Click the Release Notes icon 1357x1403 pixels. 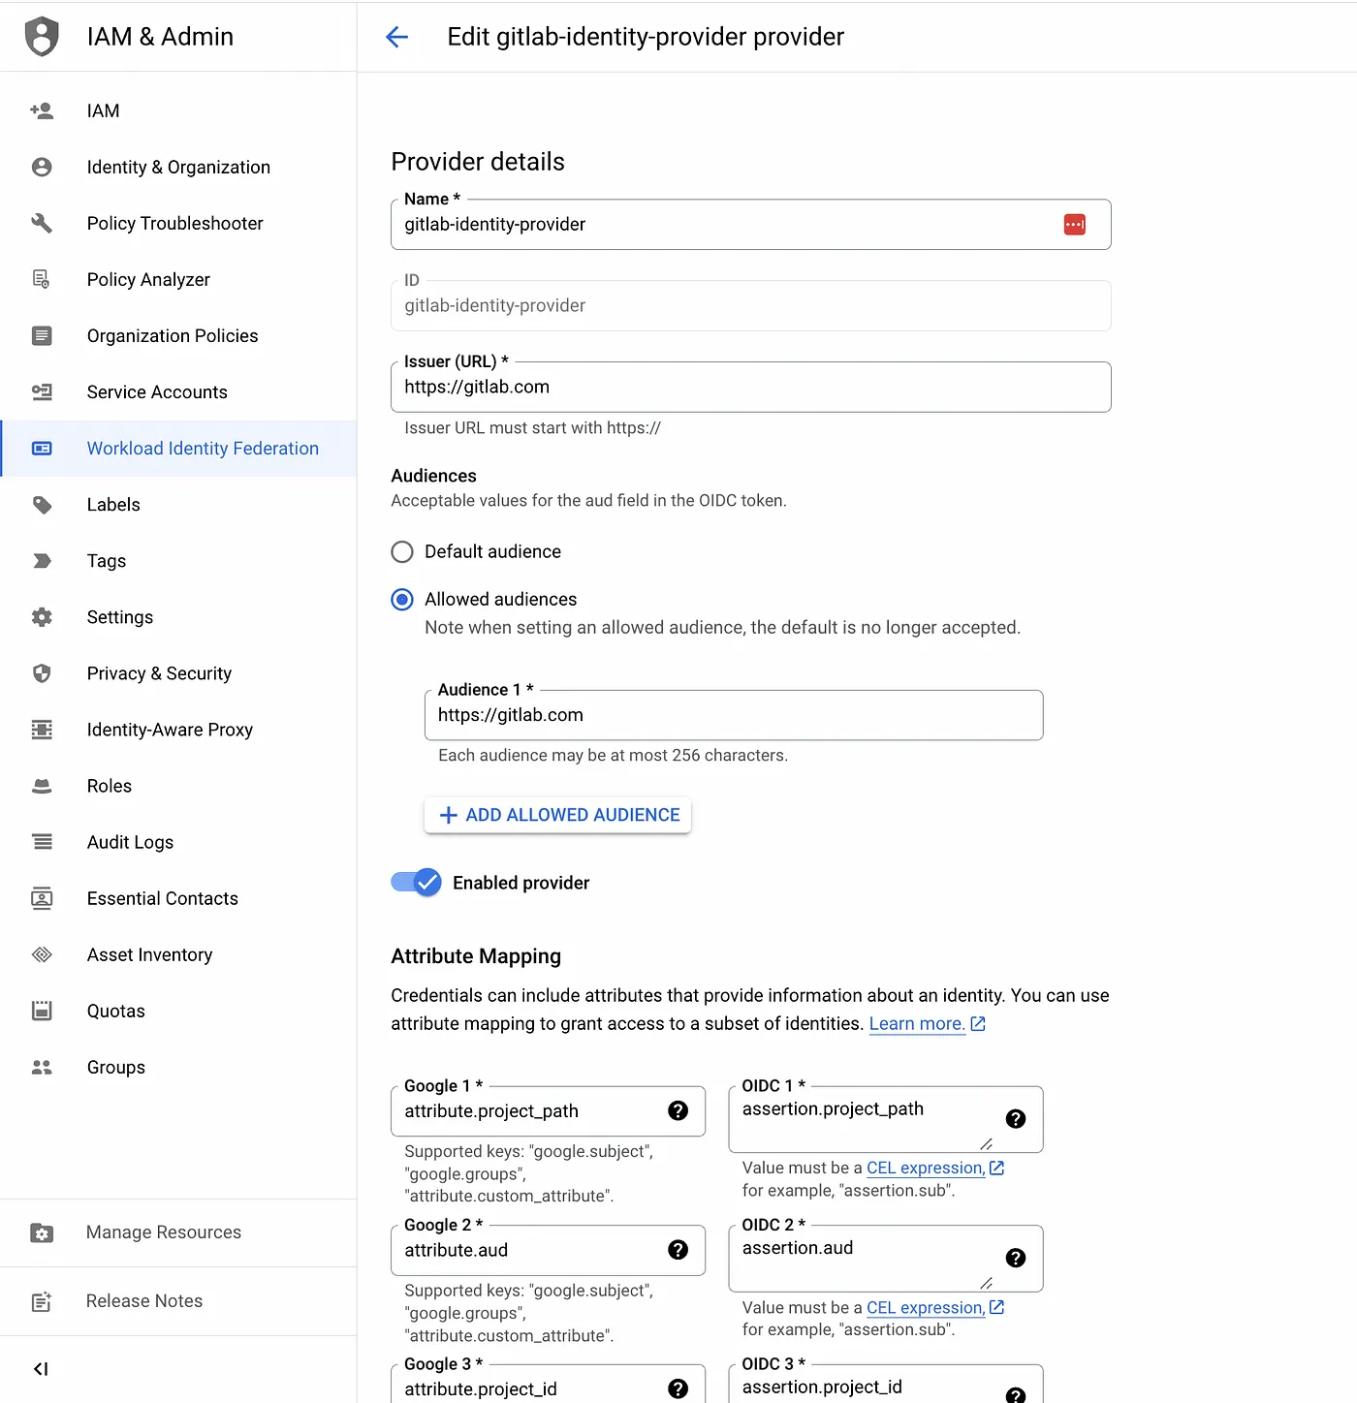coord(42,1301)
